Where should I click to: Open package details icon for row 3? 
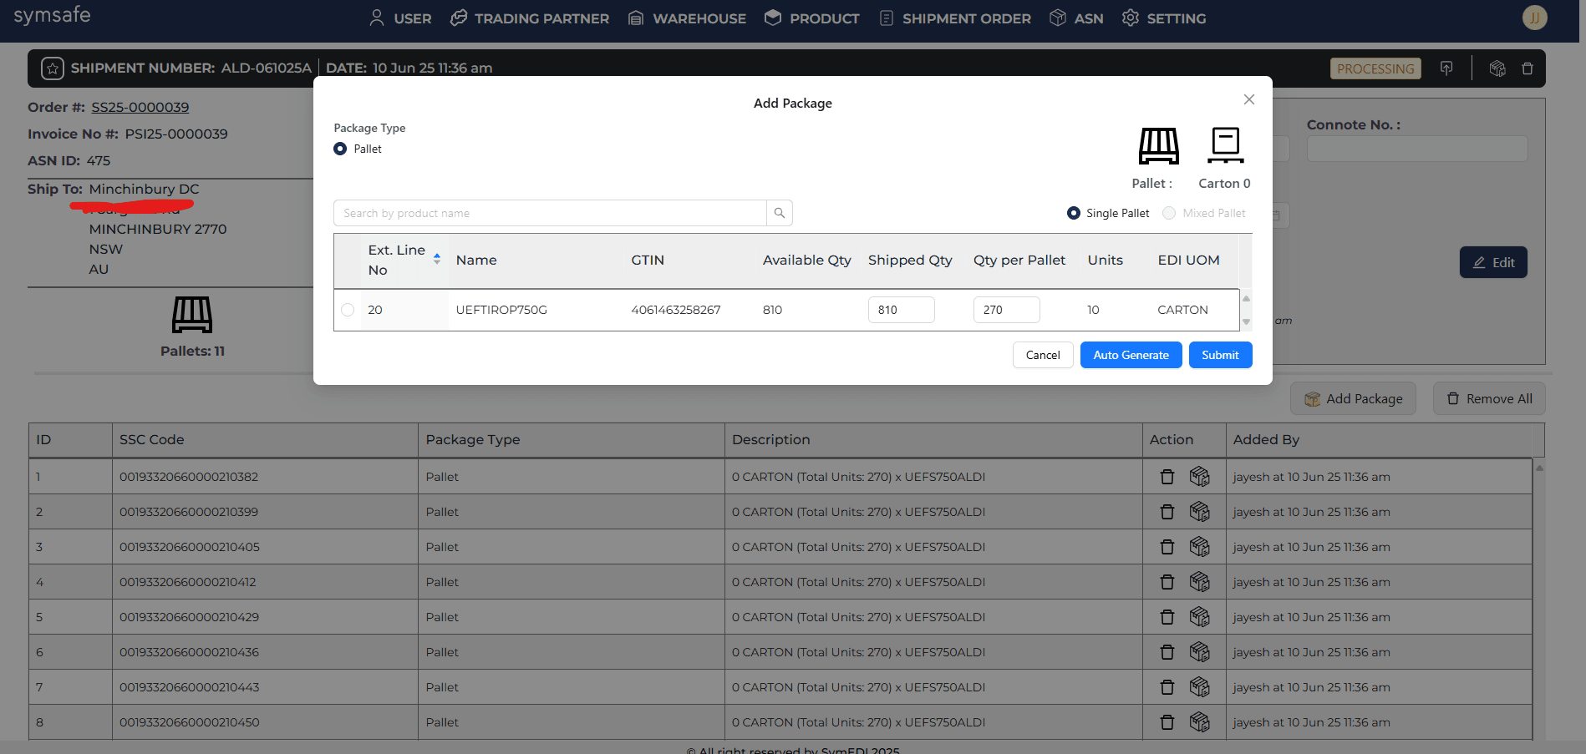point(1199,547)
